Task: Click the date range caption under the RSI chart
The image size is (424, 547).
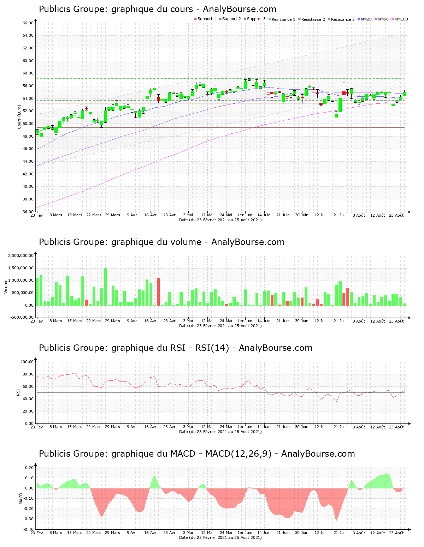Action: 220,432
